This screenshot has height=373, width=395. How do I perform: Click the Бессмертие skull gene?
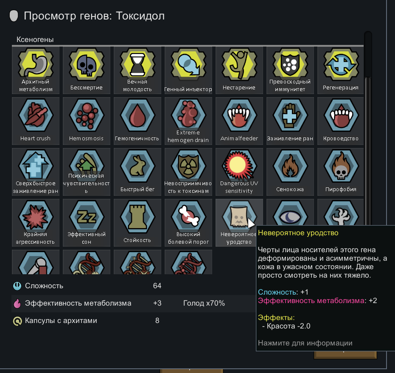[87, 70]
